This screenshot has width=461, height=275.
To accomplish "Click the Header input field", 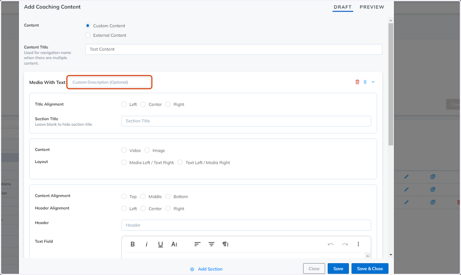I will [246, 225].
